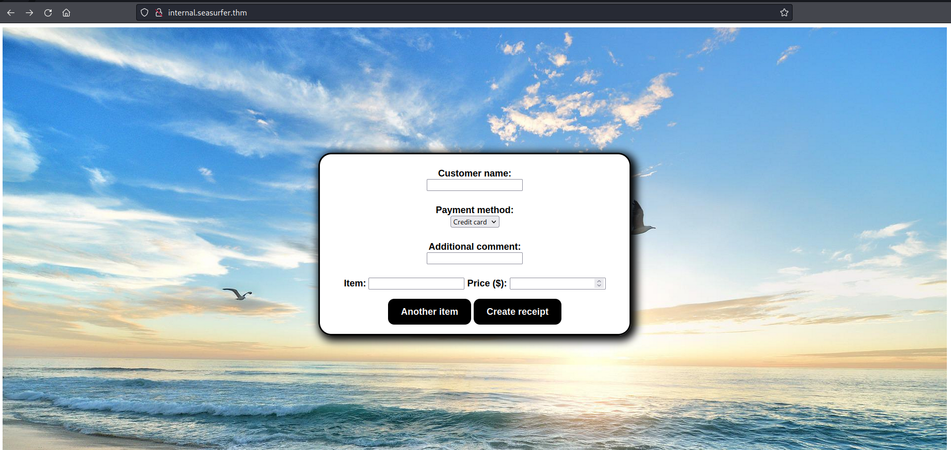
Task: Go forward to the next page
Action: 29,12
